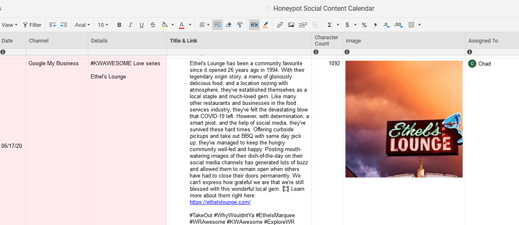Screen dimensions: 519x225
Task: Select the Assigned To column header
Action: pos(492,40)
